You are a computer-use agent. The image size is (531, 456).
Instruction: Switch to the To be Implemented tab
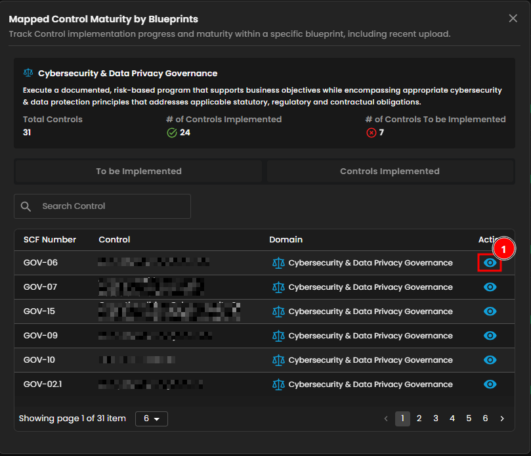pos(138,171)
